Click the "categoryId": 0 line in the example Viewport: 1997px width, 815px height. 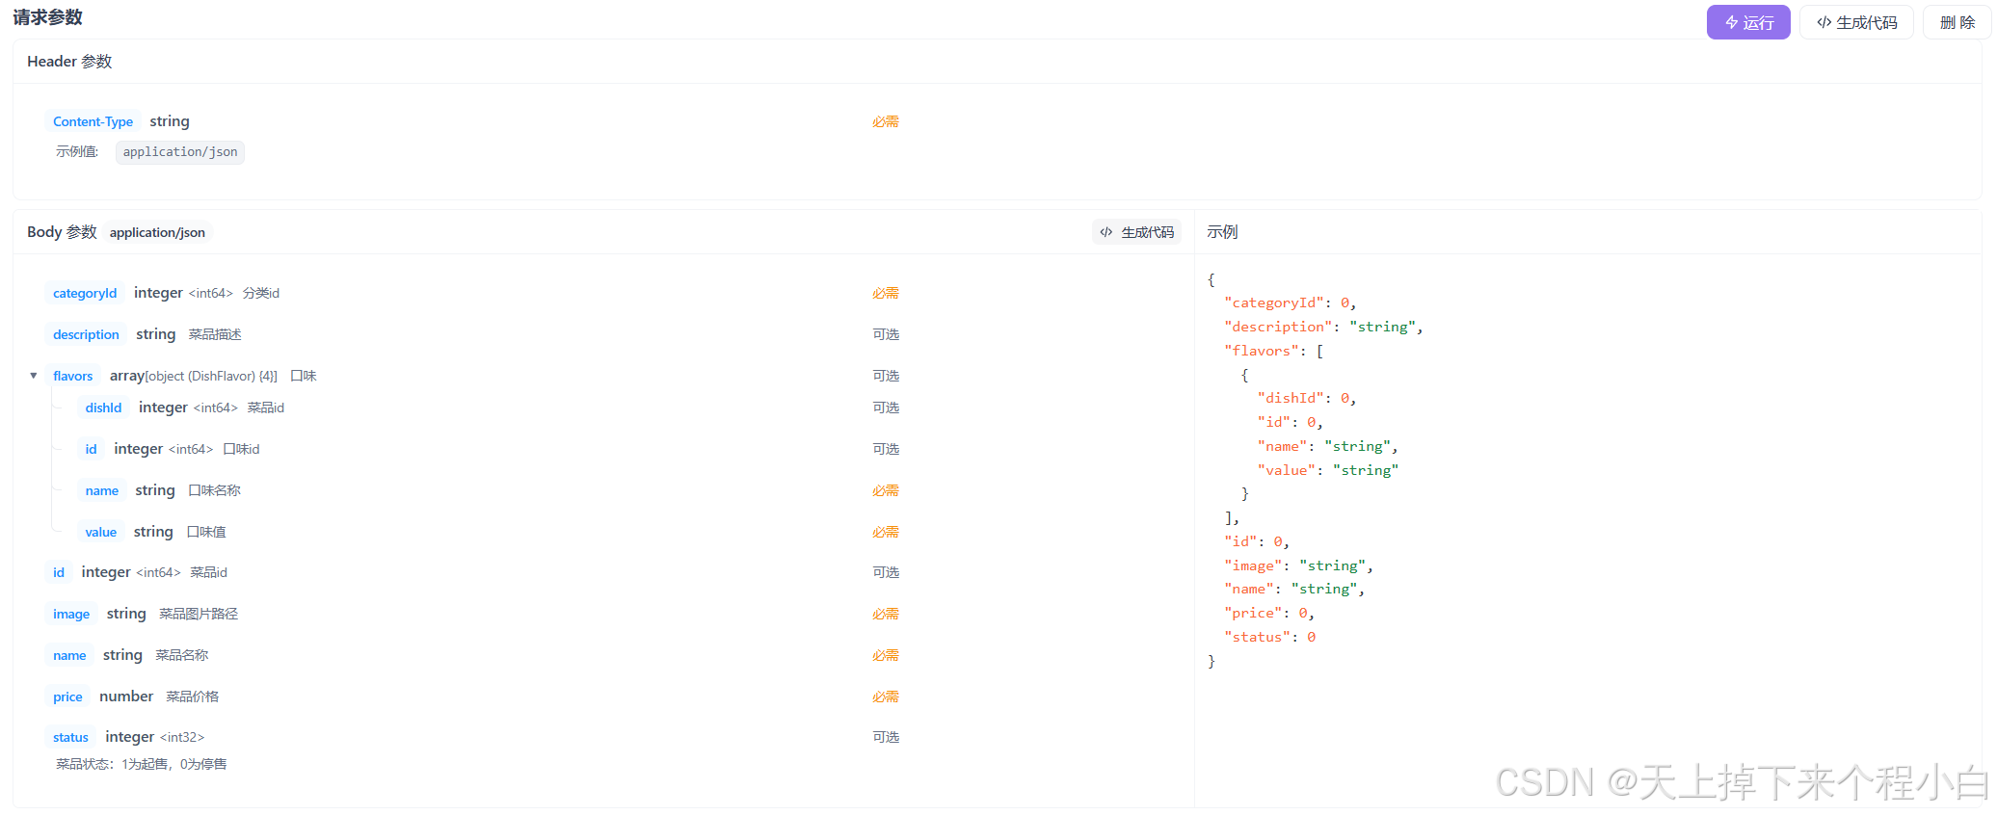pyautogui.click(x=1290, y=302)
